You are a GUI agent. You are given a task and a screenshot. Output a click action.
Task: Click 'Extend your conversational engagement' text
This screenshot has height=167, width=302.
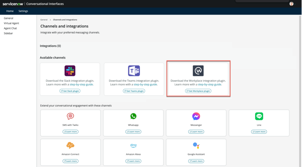(x=76, y=106)
